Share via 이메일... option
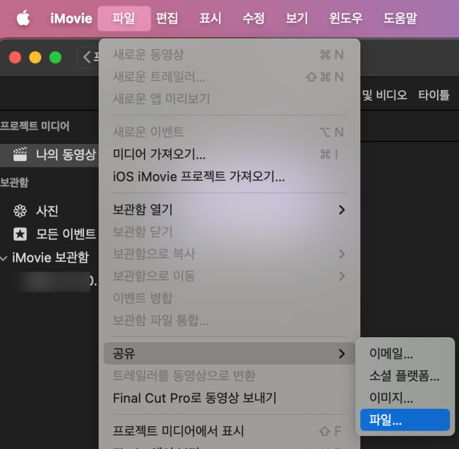The width and height of the screenshot is (459, 449). point(405,353)
